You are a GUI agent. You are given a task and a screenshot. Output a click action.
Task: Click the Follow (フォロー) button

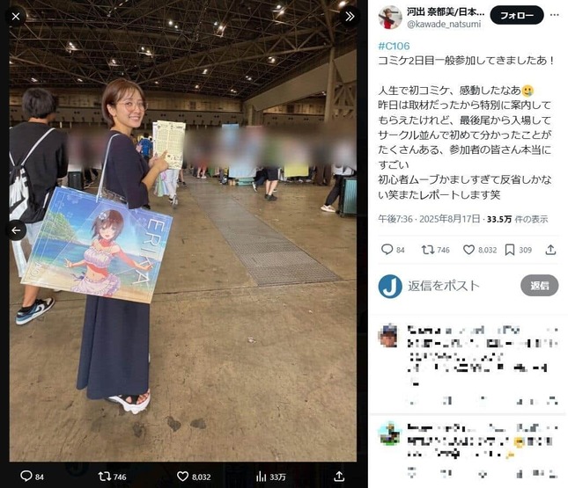[517, 16]
